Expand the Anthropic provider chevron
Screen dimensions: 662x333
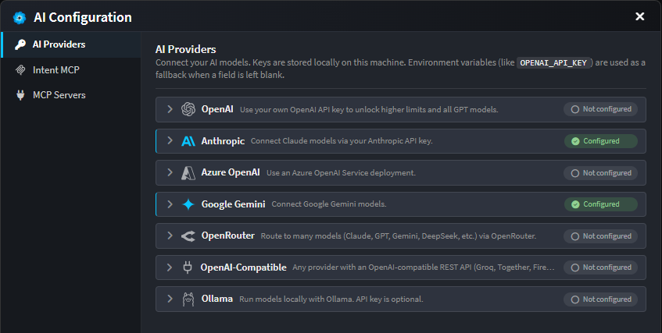[x=170, y=140]
